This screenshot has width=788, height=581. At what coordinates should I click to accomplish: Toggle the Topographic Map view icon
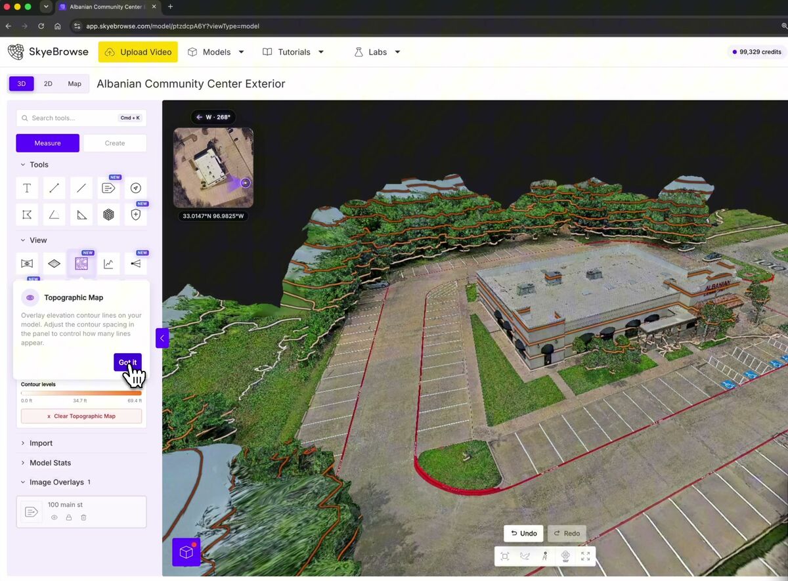(81, 264)
